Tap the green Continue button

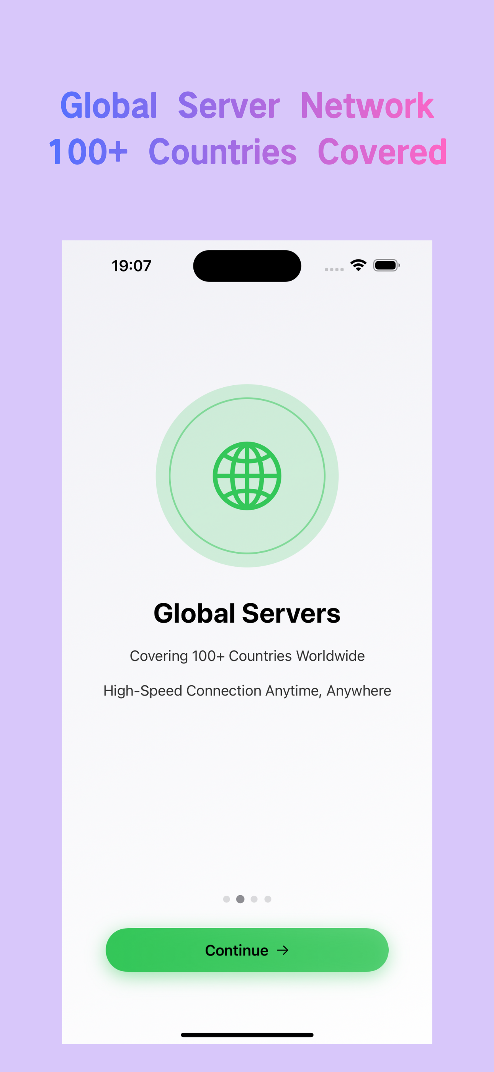[247, 950]
